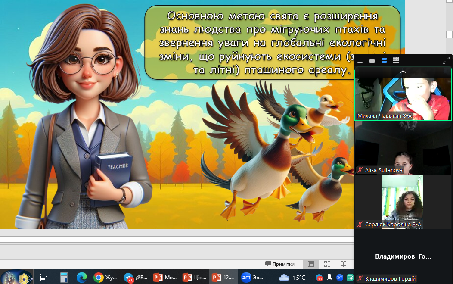The height and width of the screenshot is (284, 453).
Task: Toggle the Примітки notes pane
Action: [x=280, y=264]
